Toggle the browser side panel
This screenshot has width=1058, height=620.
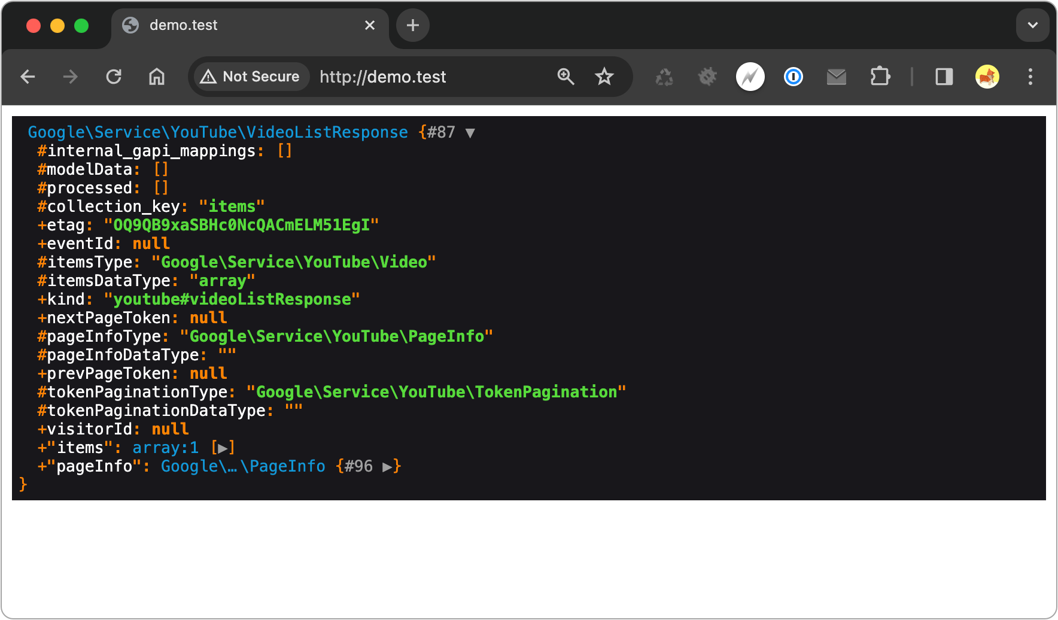click(944, 77)
